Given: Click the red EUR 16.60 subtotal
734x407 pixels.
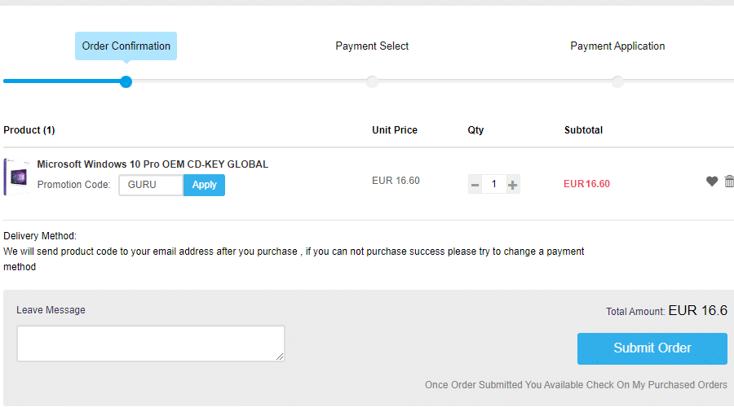Looking at the screenshot, I should coord(586,184).
